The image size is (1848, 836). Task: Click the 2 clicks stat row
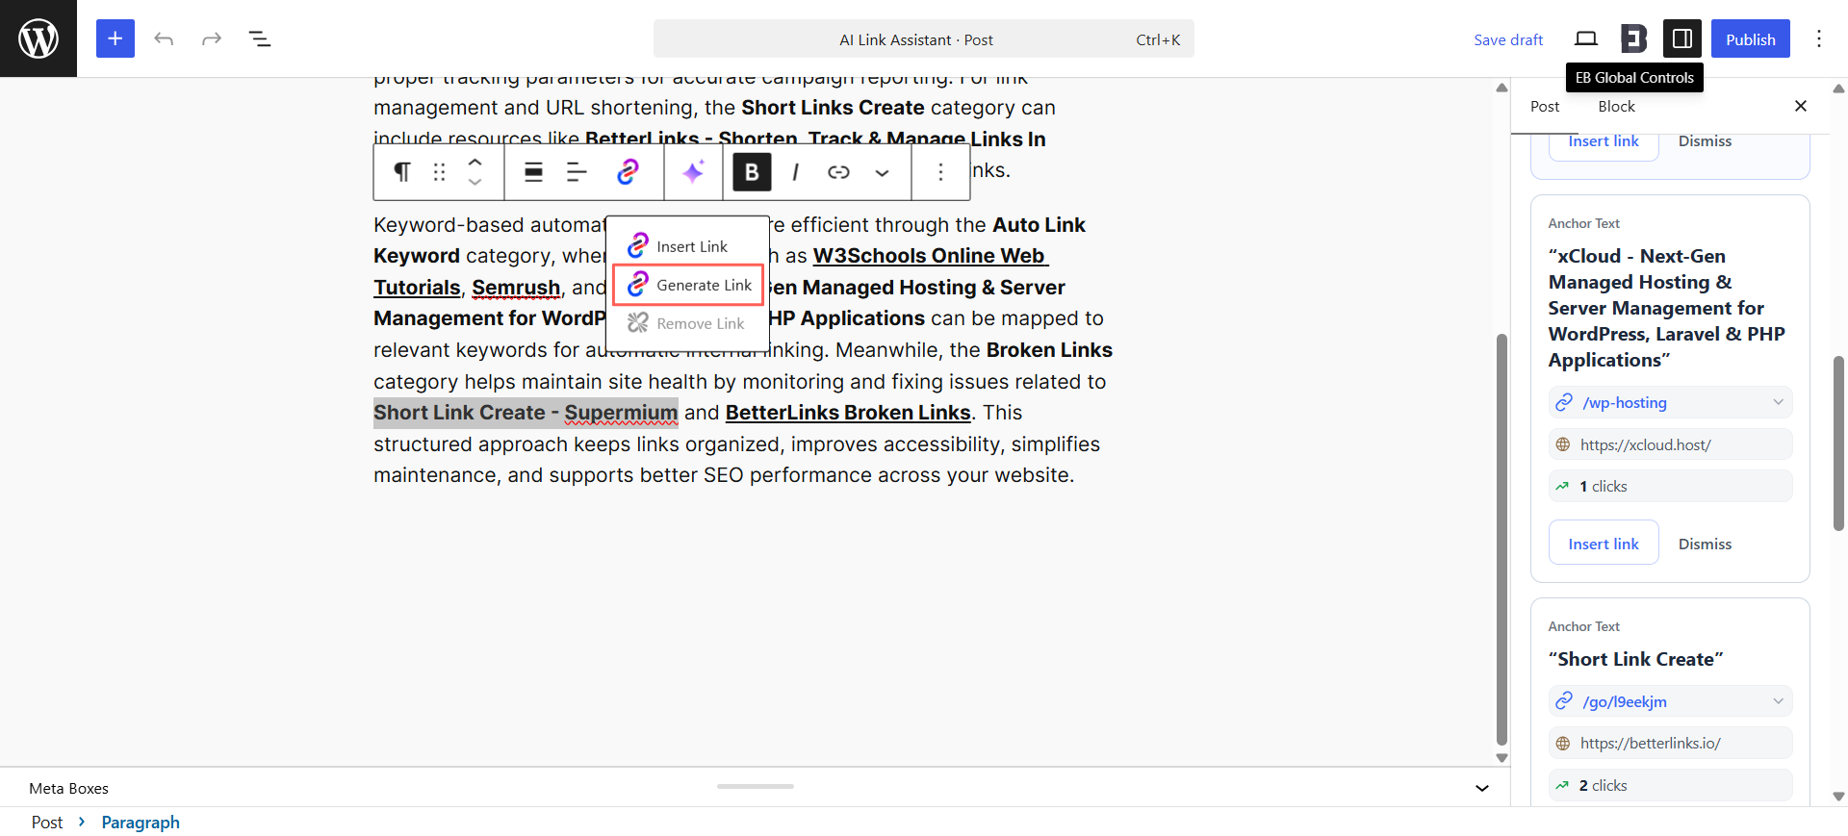pyautogui.click(x=1670, y=785)
